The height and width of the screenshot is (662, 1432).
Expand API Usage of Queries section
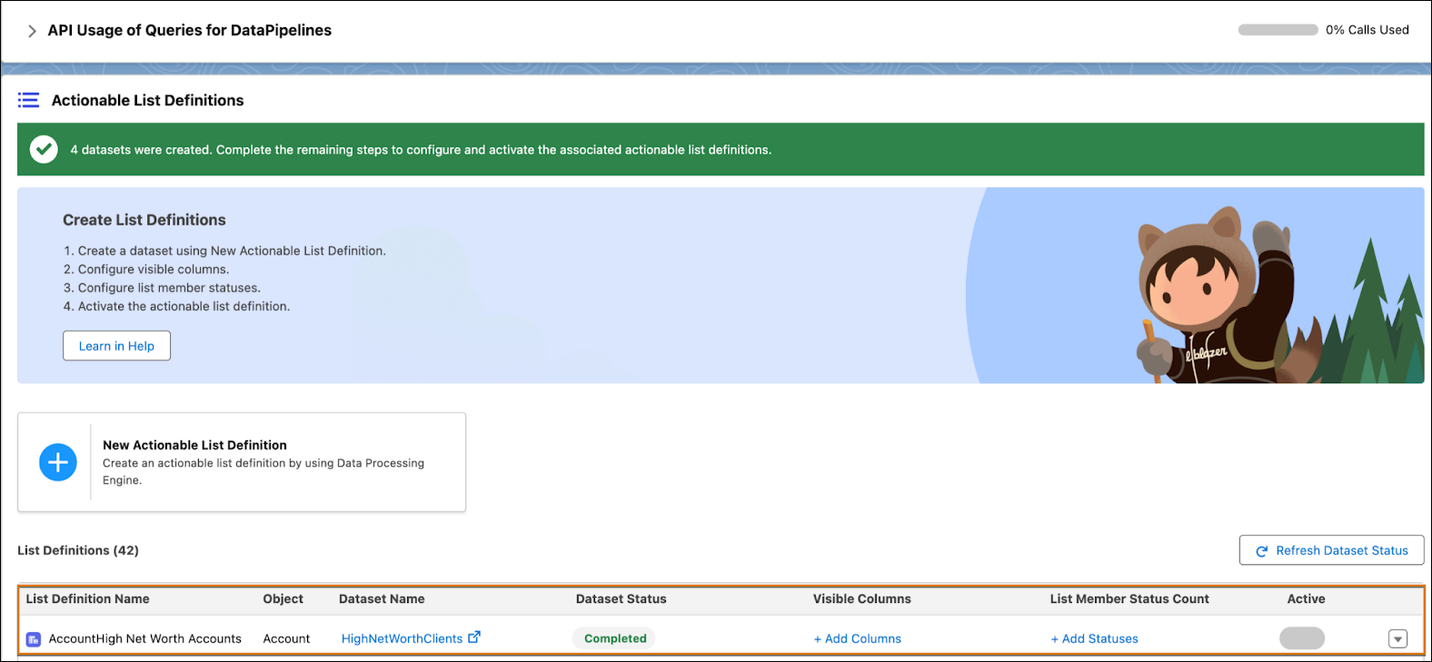point(32,31)
